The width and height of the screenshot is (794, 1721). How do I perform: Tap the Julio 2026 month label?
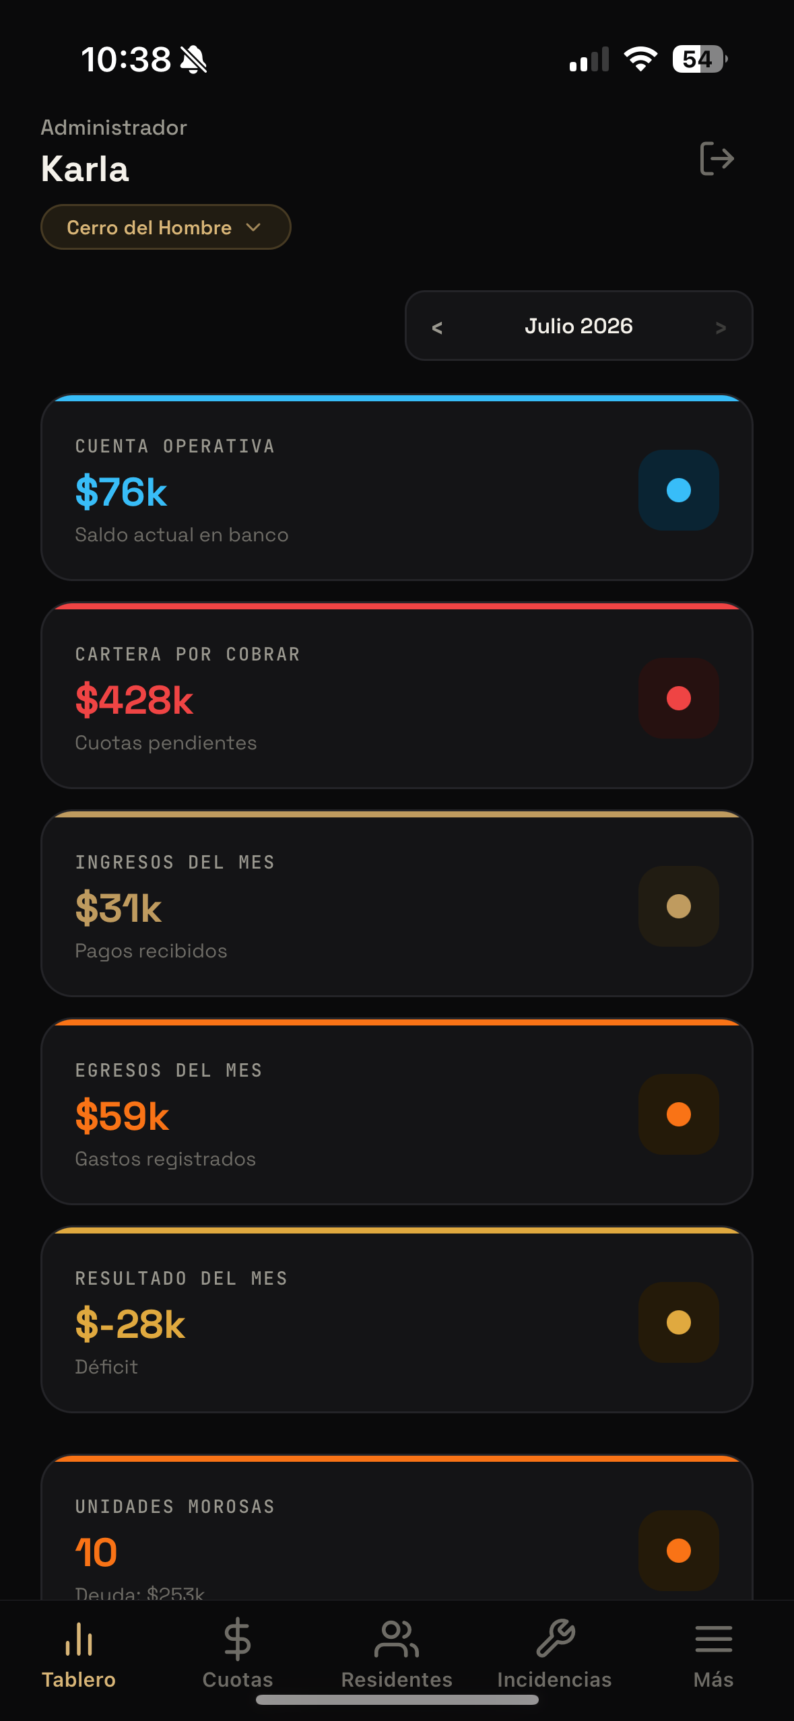coord(578,326)
